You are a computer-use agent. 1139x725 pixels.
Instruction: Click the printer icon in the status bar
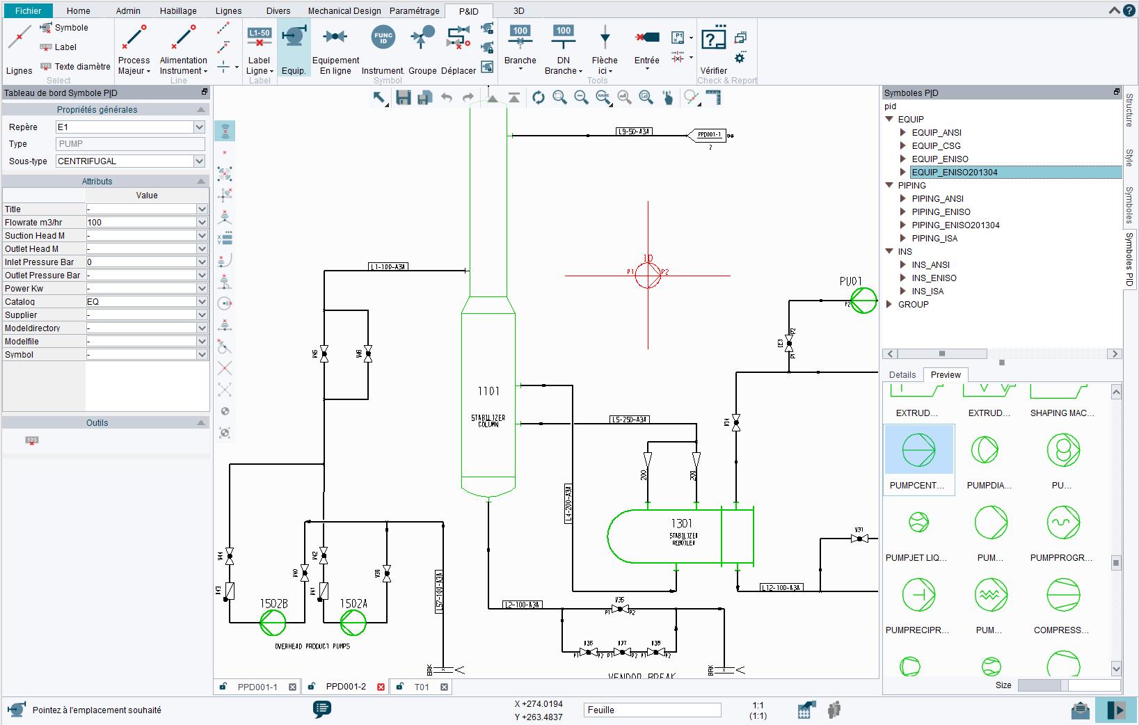[x=1080, y=710]
